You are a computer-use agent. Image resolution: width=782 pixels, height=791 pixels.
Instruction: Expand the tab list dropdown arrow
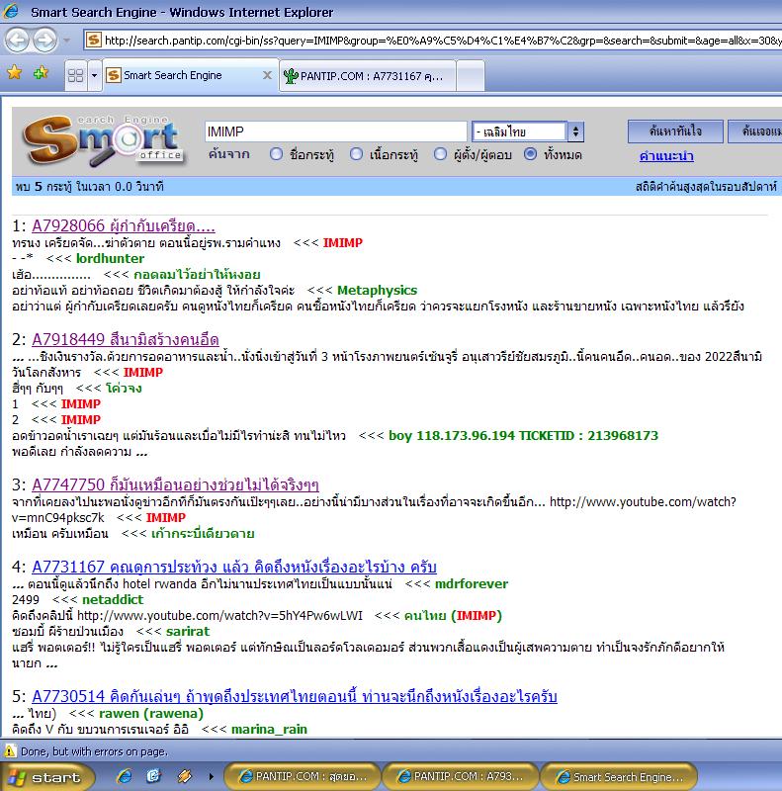[x=94, y=75]
